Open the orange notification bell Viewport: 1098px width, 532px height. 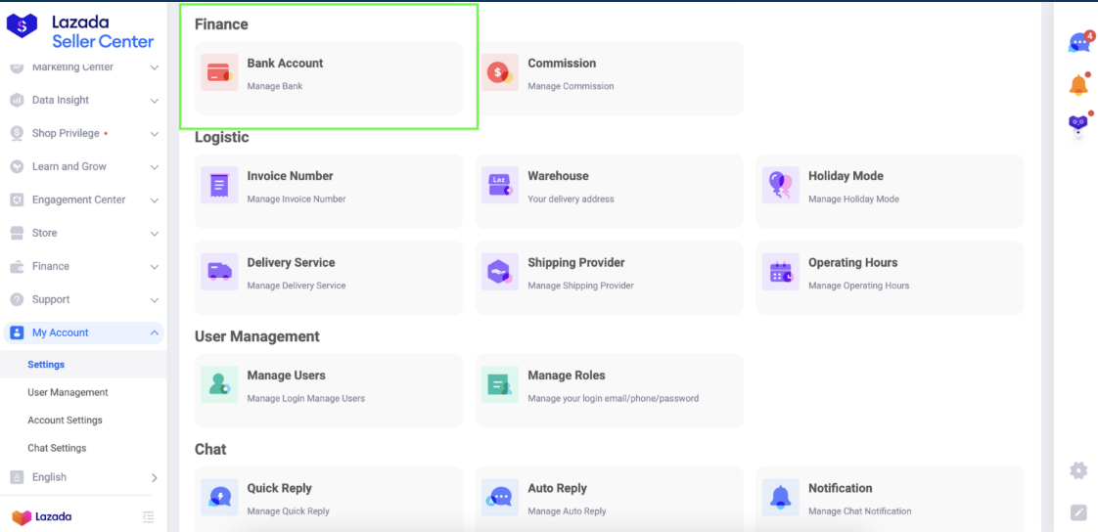pos(1078,85)
